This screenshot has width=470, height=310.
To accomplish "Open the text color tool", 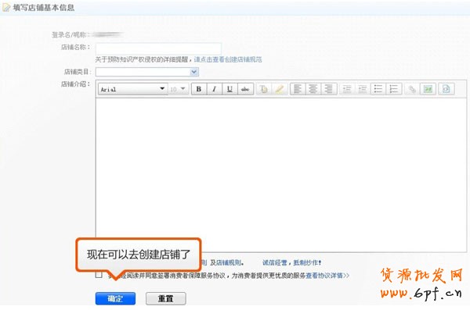I will pyautogui.click(x=264, y=89).
